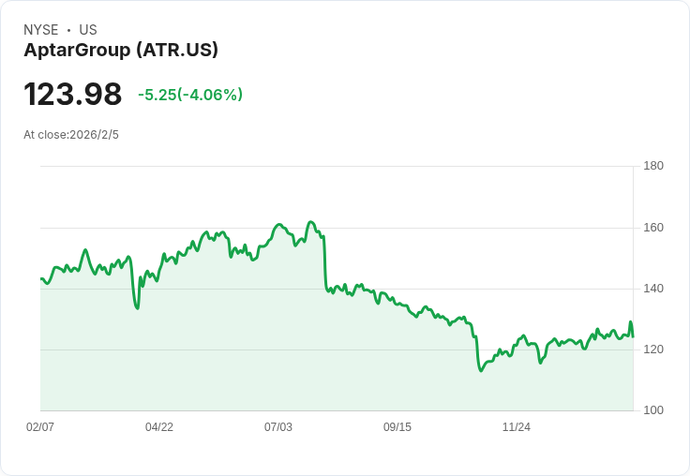Image resolution: width=690 pixels, height=476 pixels.
Task: Click the leftmost start of the price line
Action: [x=40, y=278]
